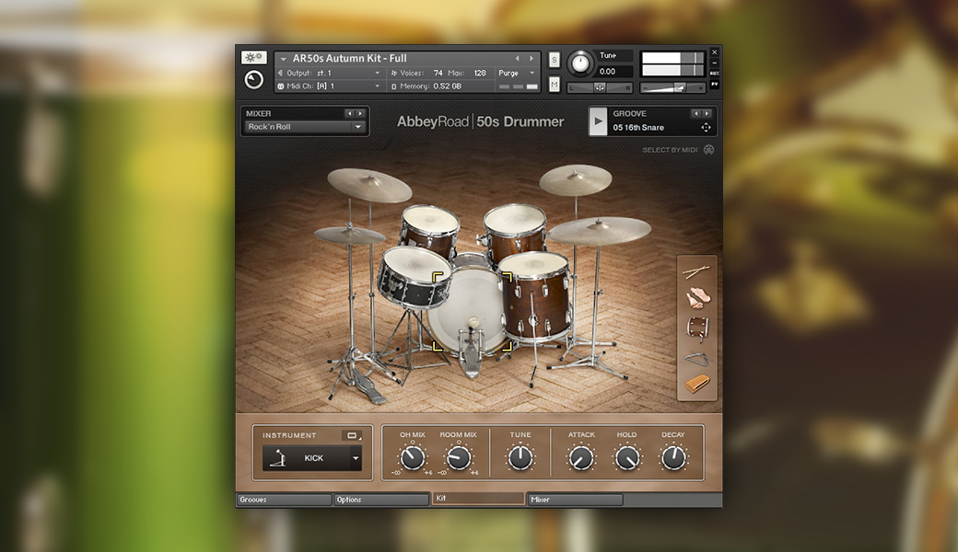
Task: Click the Max voices value 128
Action: [480, 74]
